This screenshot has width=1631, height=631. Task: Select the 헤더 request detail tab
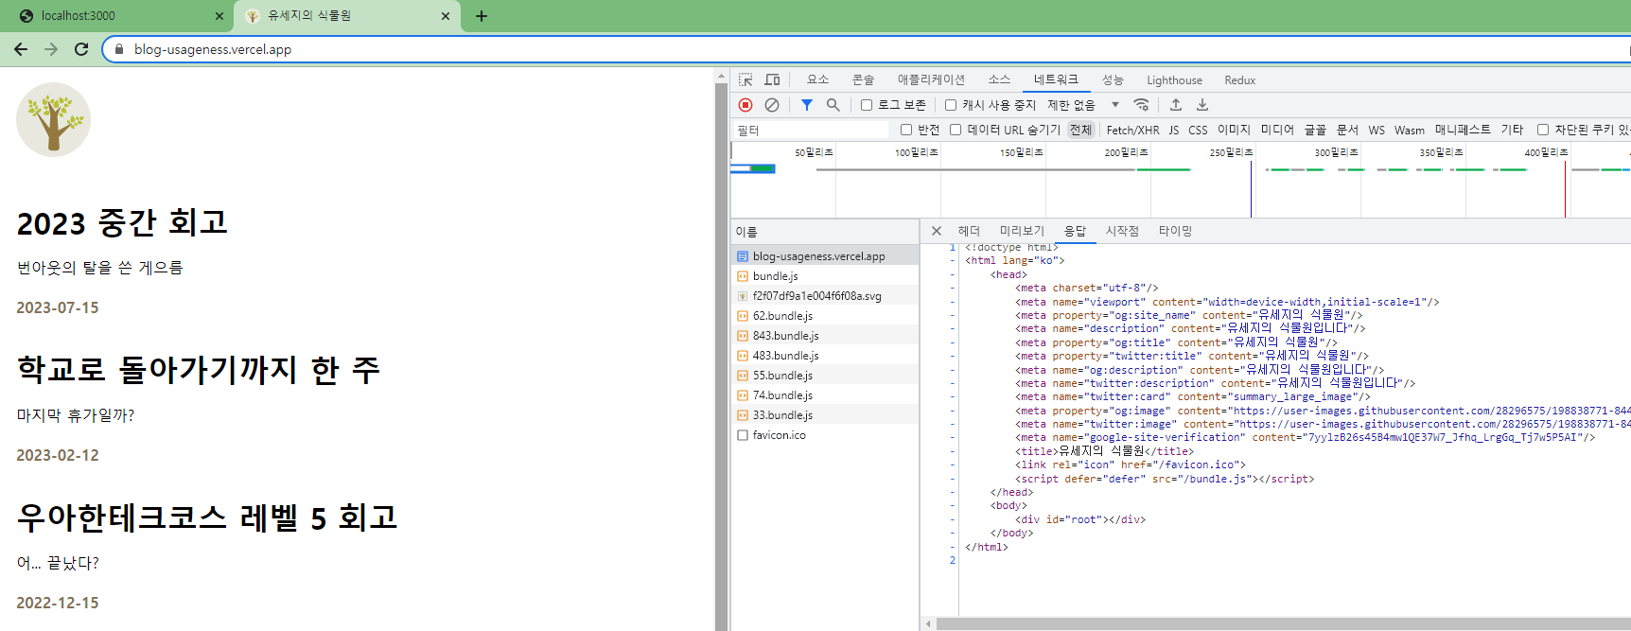969,231
